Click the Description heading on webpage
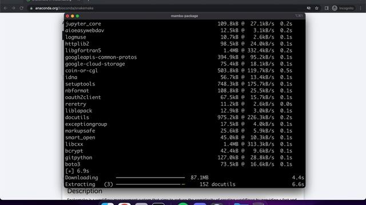This screenshot has height=205, width=366. coord(85,191)
